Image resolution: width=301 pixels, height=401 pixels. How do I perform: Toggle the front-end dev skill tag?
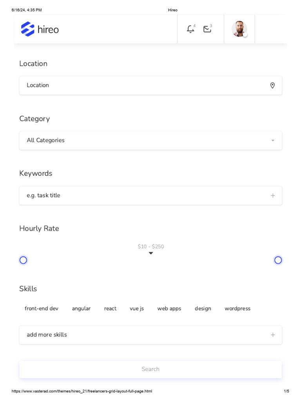click(x=42, y=309)
